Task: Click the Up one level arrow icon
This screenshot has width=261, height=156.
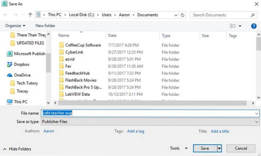Action: point(30,15)
